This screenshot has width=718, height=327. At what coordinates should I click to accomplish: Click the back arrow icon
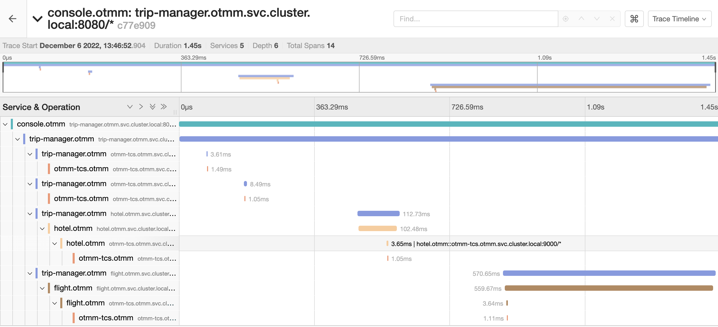click(x=13, y=19)
